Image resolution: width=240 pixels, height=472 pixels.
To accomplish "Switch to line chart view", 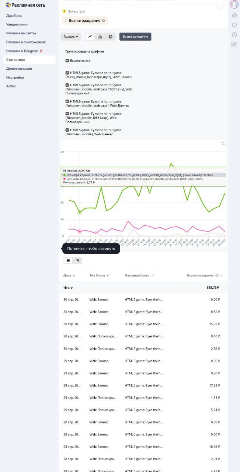I will pos(90,37).
